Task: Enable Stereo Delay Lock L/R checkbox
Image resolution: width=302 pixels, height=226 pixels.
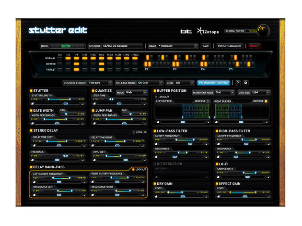Action: (x=134, y=132)
